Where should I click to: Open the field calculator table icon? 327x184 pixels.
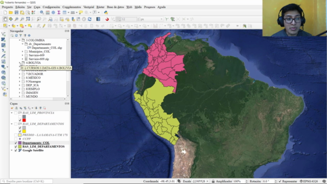48,13
